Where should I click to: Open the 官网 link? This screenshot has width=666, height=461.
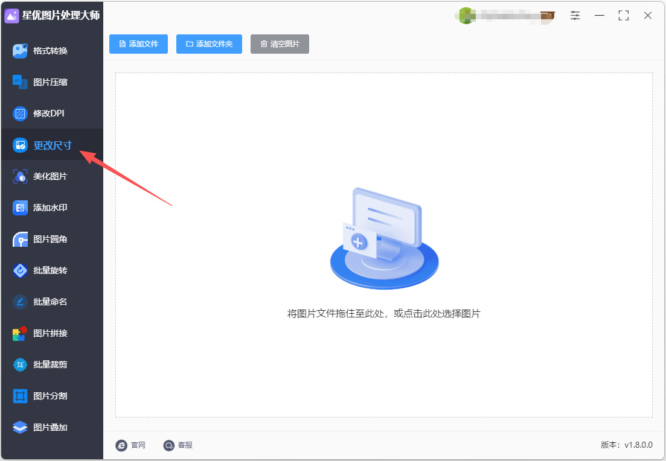point(130,445)
